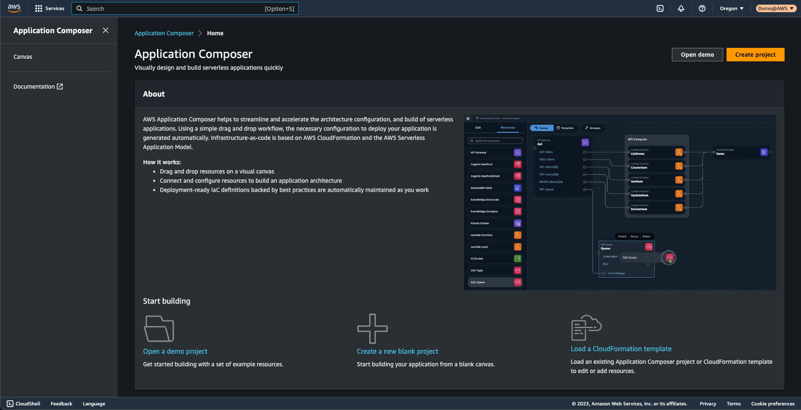Click the Create project button
Image resolution: width=801 pixels, height=410 pixels.
point(755,55)
